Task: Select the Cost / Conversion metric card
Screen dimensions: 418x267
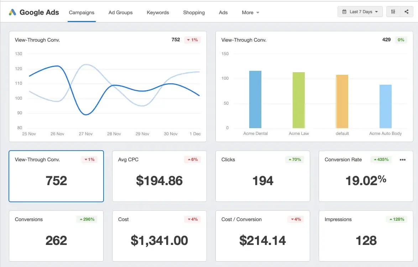Action: pyautogui.click(x=262, y=236)
